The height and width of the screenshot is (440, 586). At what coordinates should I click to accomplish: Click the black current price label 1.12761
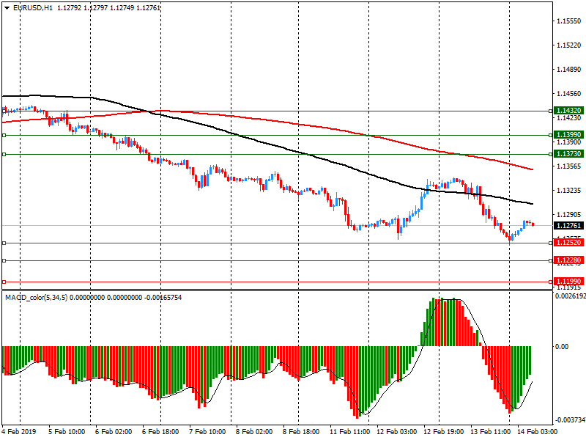pos(568,226)
